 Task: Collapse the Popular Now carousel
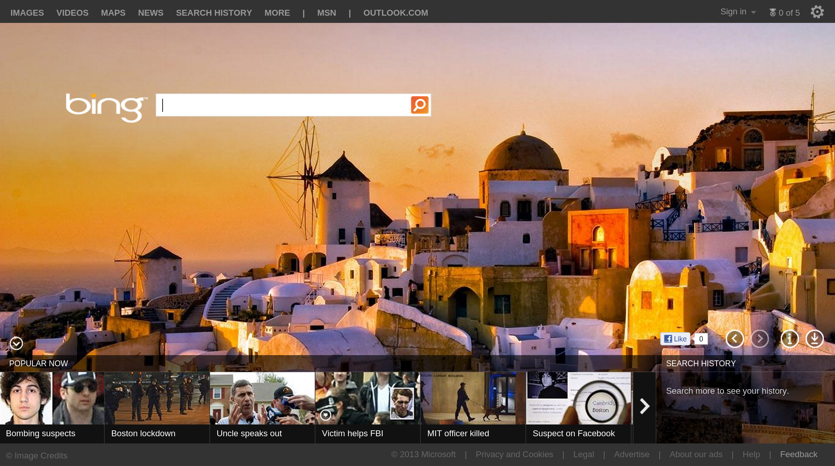(16, 343)
